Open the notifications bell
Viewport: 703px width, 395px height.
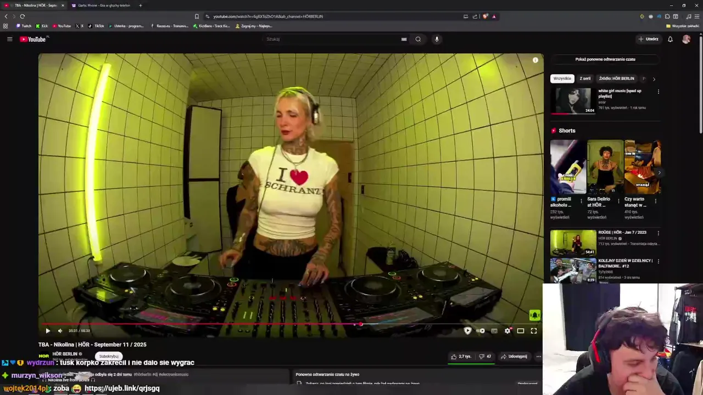(670, 39)
